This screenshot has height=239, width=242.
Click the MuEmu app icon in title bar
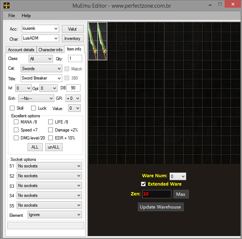(7, 5)
